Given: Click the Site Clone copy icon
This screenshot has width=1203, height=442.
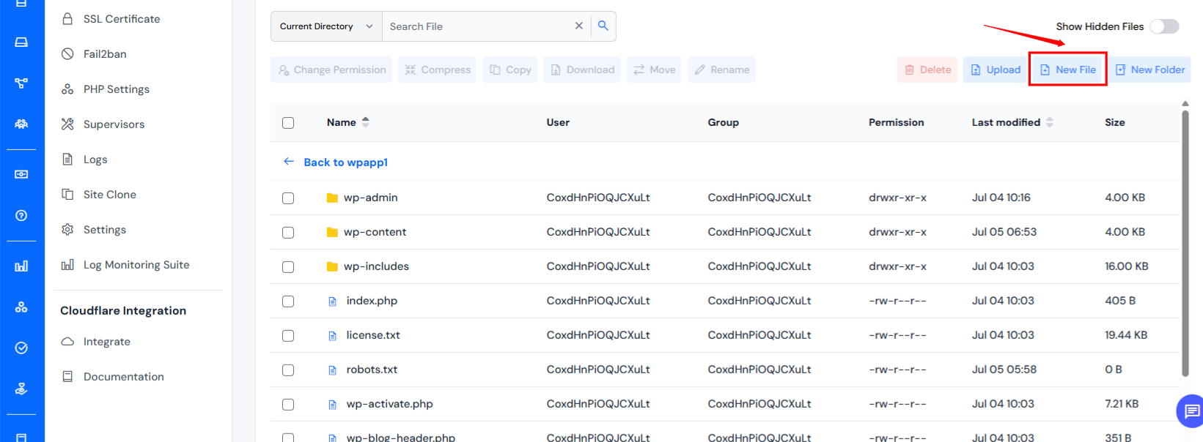Looking at the screenshot, I should pyautogui.click(x=67, y=195).
